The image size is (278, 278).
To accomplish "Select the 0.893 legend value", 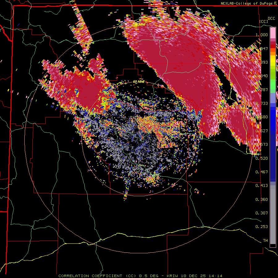I will (262, 62).
